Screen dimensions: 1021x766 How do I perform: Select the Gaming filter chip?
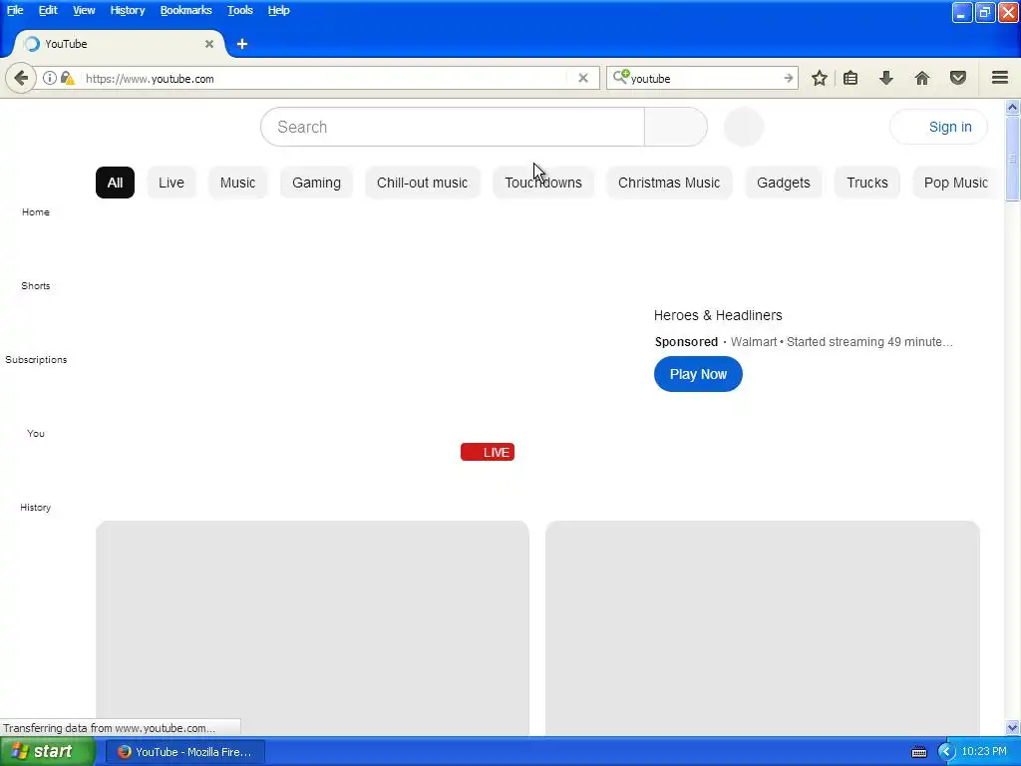[316, 183]
